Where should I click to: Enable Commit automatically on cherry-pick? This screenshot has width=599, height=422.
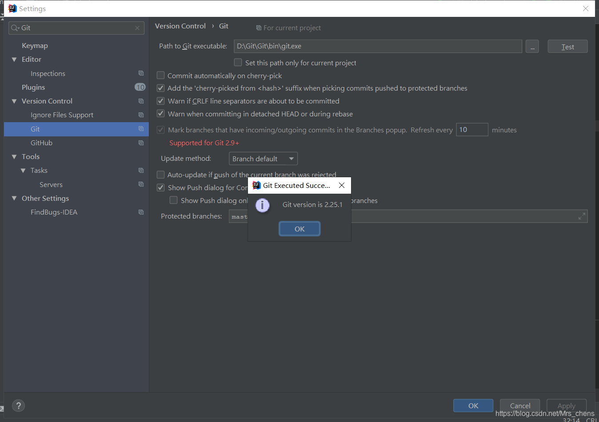click(161, 76)
